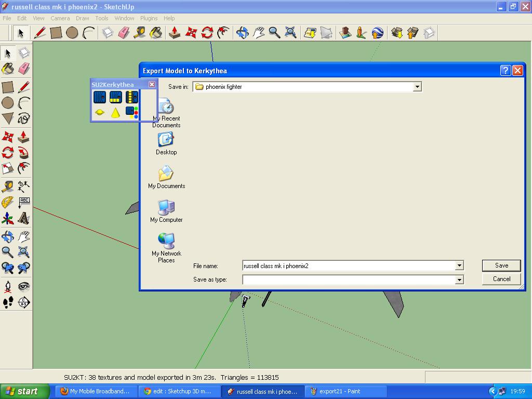Activate Axes tool in left toolbar
Image resolution: width=532 pixels, height=399 pixels.
coord(8,218)
